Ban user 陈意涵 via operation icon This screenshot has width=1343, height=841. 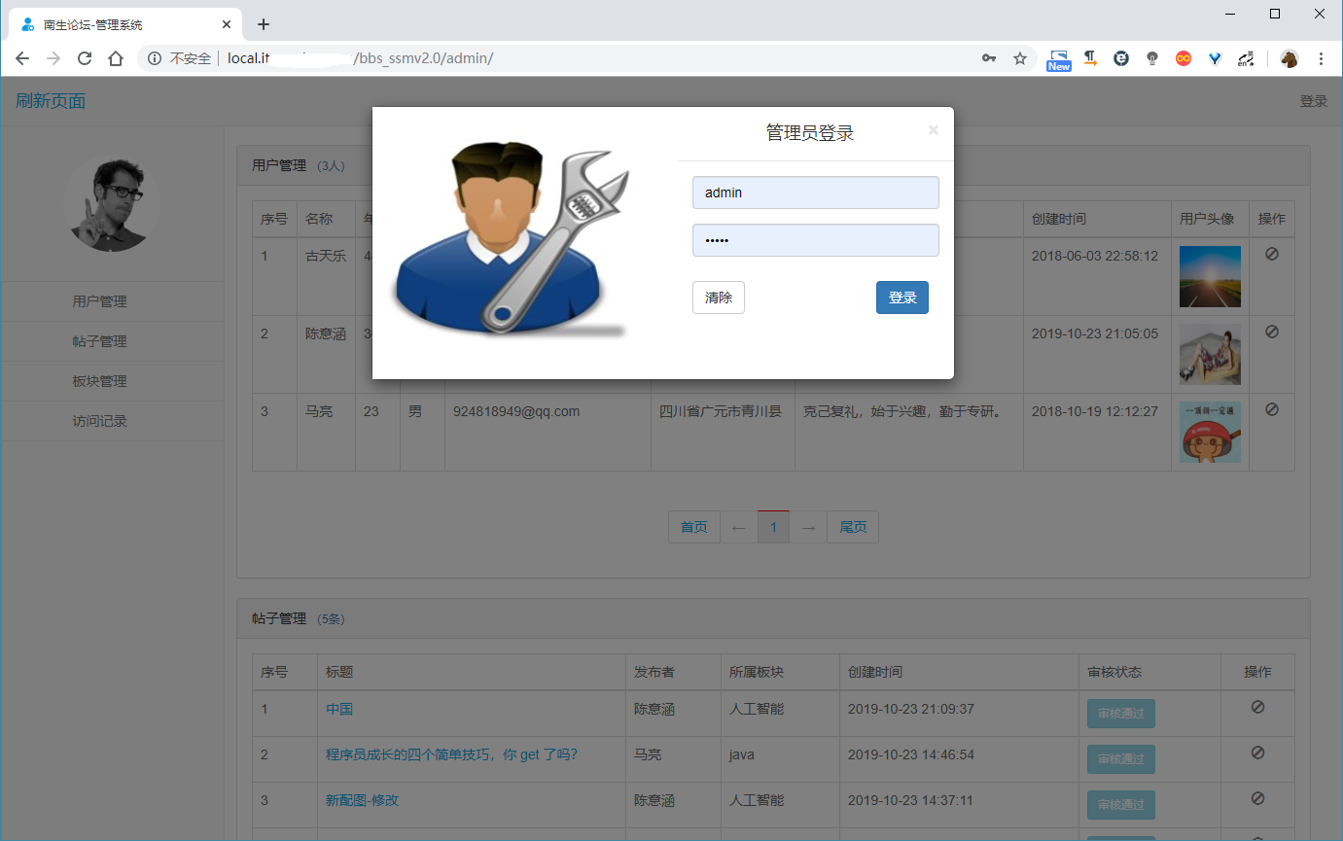(1271, 332)
